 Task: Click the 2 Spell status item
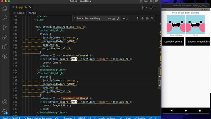point(125,118)
